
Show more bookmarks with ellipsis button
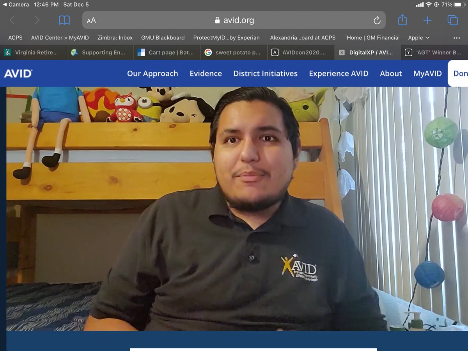pyautogui.click(x=457, y=38)
